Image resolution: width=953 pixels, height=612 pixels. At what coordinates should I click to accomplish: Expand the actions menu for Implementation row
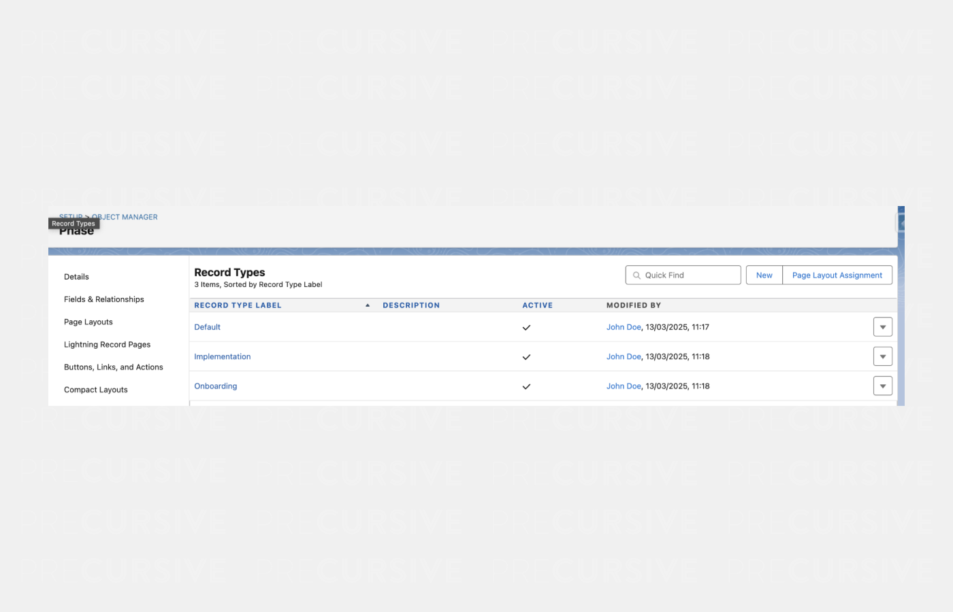point(882,356)
